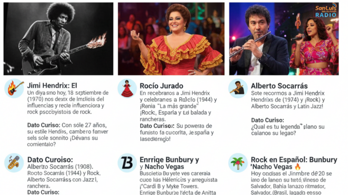Open the black-and-white guitarist photo

pos(58,39)
